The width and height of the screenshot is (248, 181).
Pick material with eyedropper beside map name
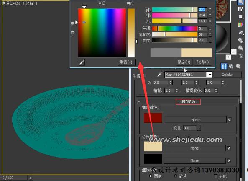pos(160,74)
